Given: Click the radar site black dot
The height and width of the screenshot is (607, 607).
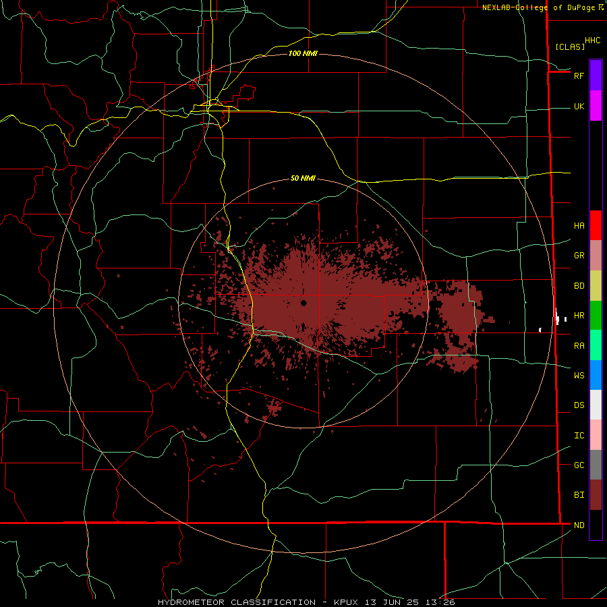Looking at the screenshot, I should [x=303, y=303].
